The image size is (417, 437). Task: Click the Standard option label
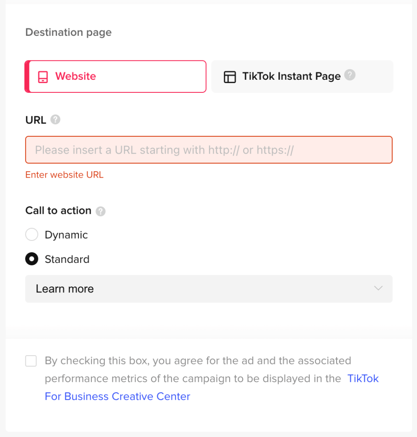67,259
